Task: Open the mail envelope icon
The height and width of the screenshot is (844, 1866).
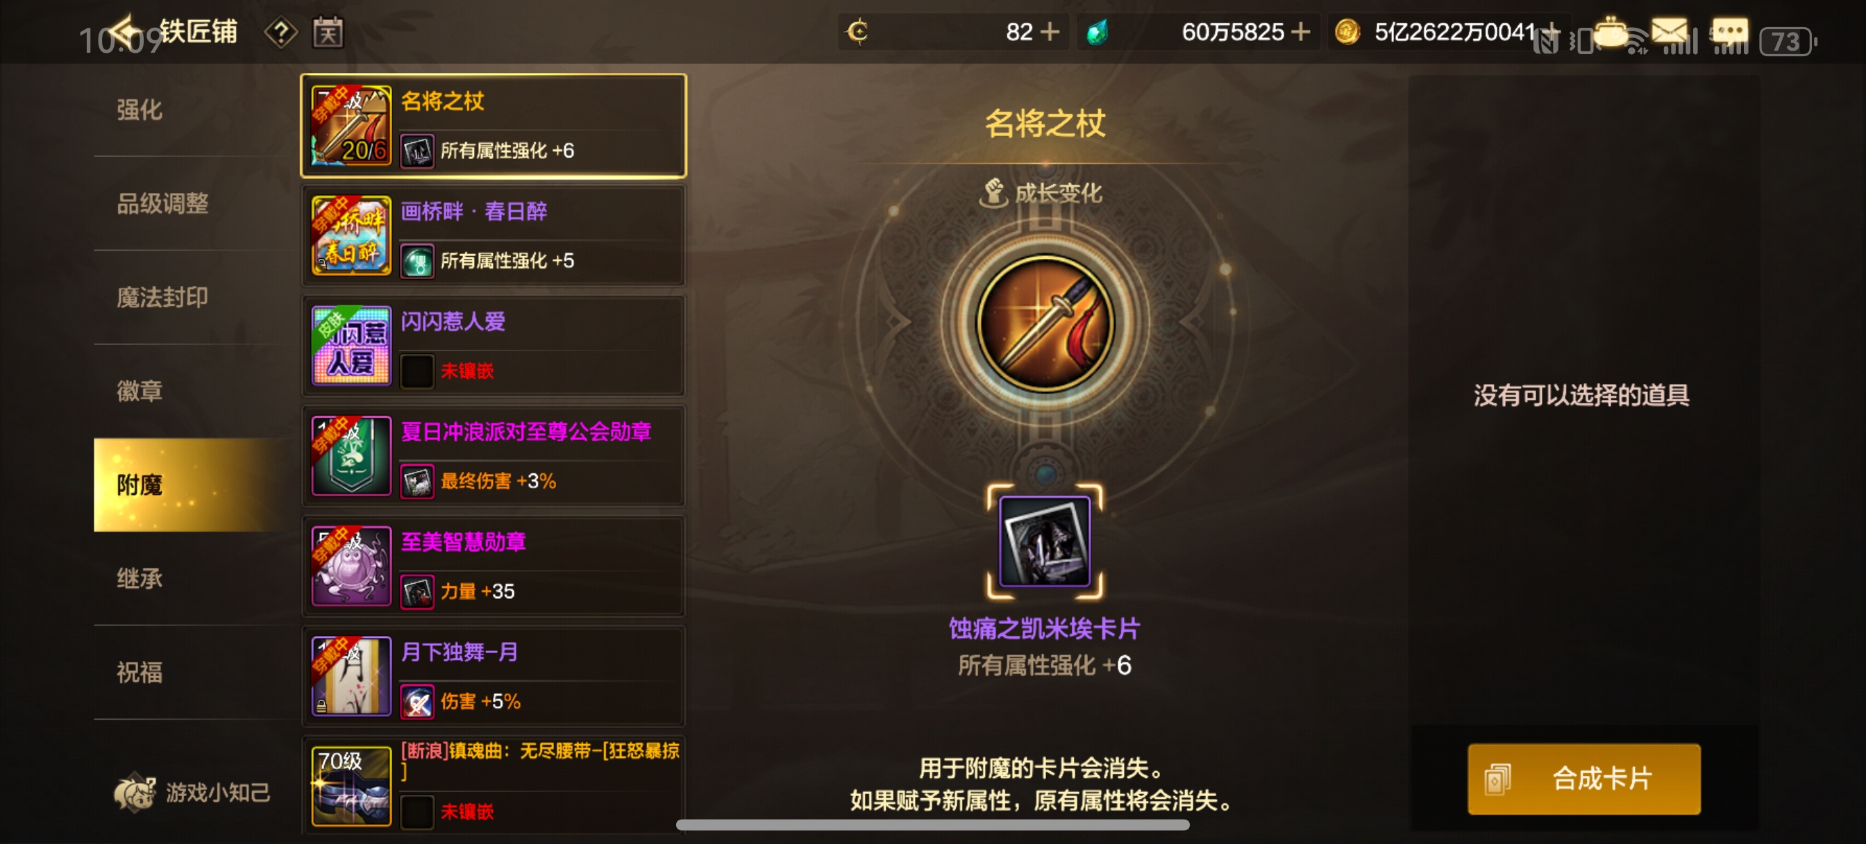Action: 1668,31
